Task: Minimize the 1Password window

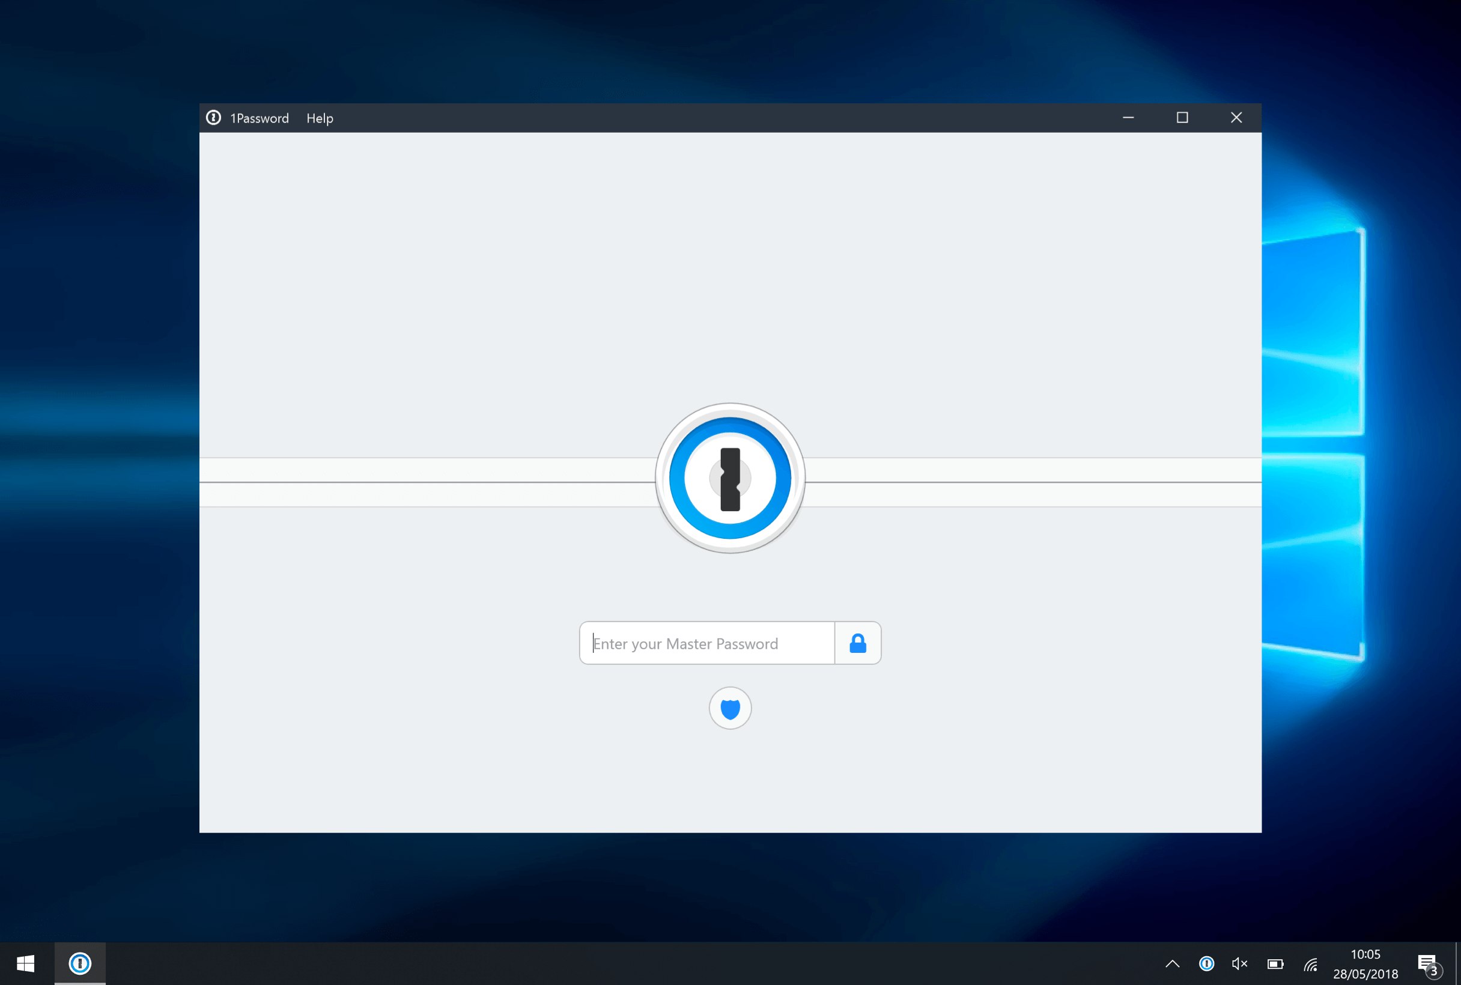Action: click(1129, 118)
